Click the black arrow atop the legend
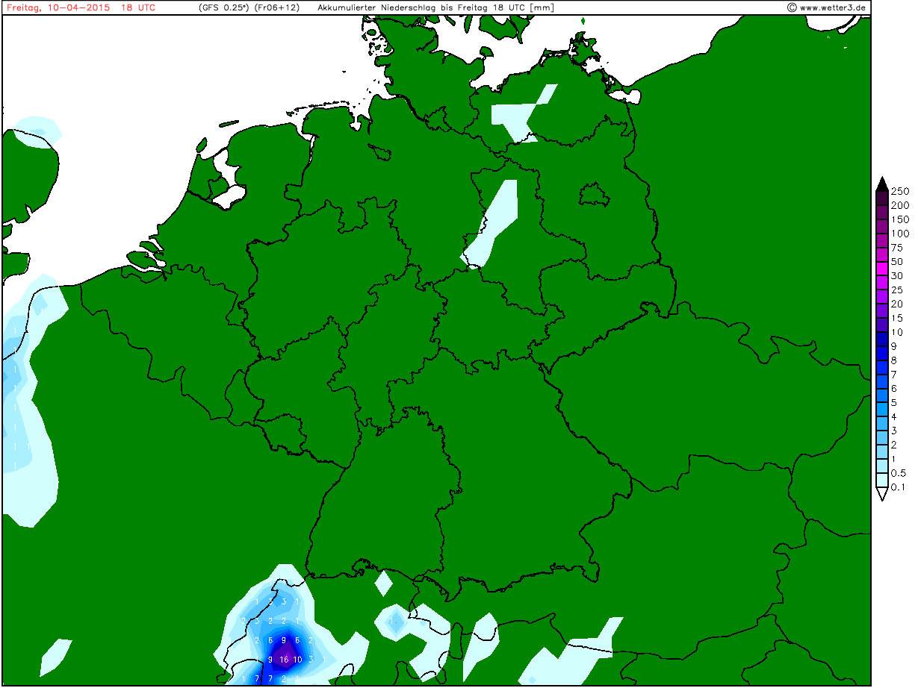918x688 pixels. click(x=882, y=184)
